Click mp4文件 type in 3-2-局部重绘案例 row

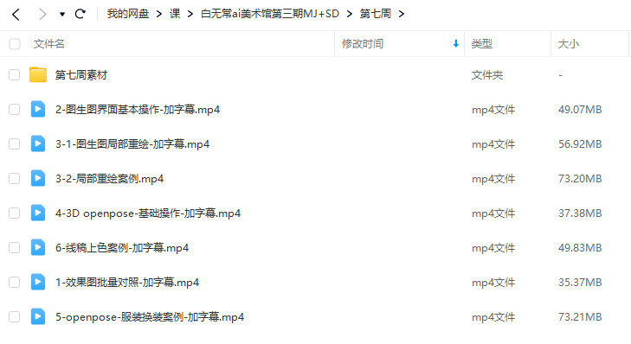pyautogui.click(x=493, y=179)
